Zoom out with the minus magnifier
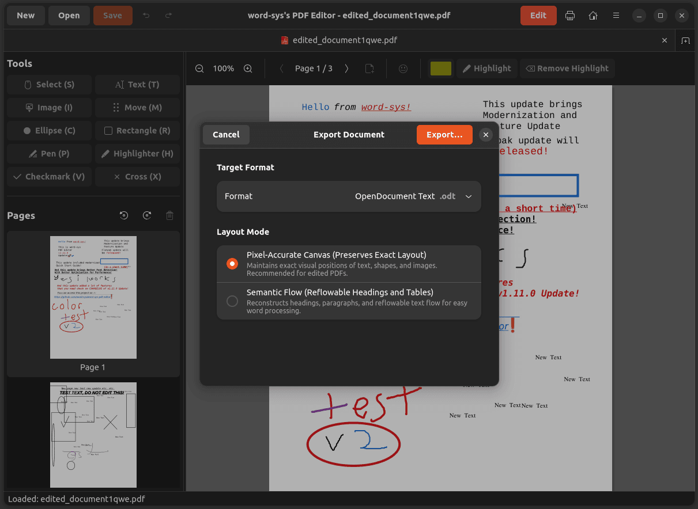Viewport: 698px width, 509px height. (x=199, y=69)
